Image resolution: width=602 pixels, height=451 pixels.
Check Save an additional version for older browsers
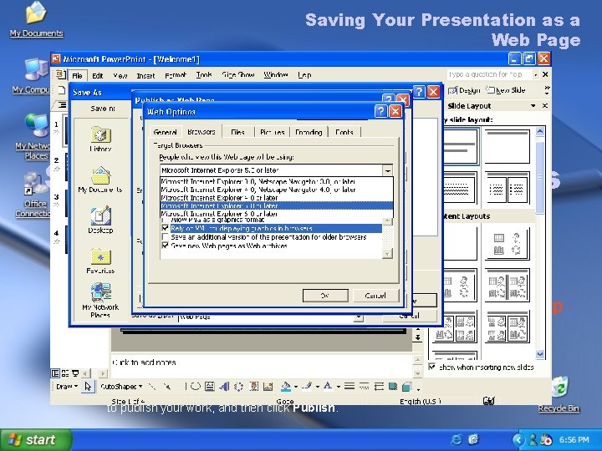(165, 237)
